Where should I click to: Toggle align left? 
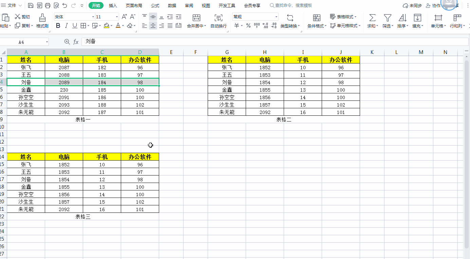tap(145, 25)
